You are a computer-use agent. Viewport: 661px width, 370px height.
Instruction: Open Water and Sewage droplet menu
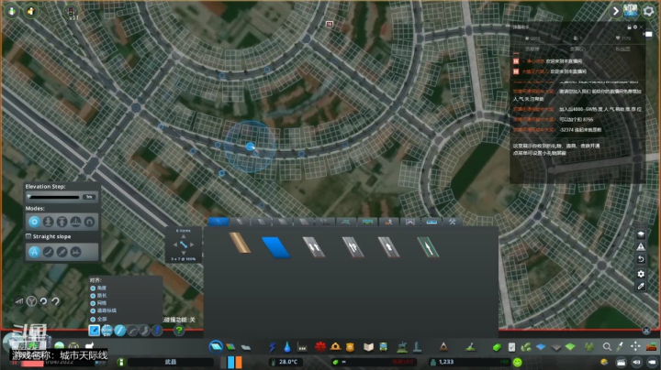pos(287,347)
